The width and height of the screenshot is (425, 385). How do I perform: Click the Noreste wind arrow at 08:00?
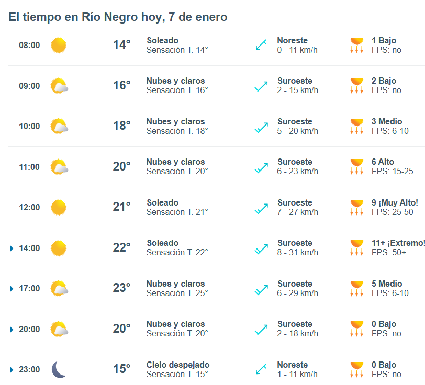[261, 45]
